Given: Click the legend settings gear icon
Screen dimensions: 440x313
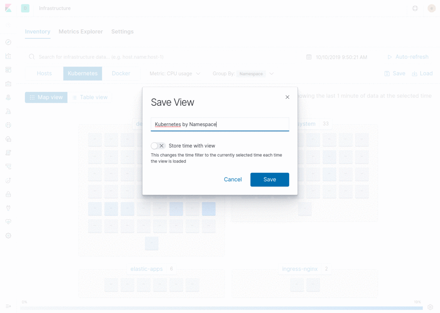Looking at the screenshot, I should coord(430,307).
